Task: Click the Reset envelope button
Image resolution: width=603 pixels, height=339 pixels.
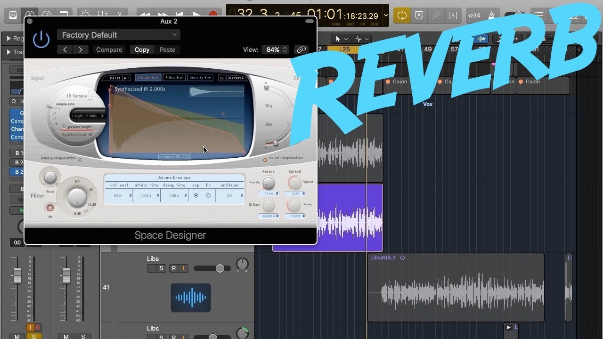Action: (x=115, y=78)
